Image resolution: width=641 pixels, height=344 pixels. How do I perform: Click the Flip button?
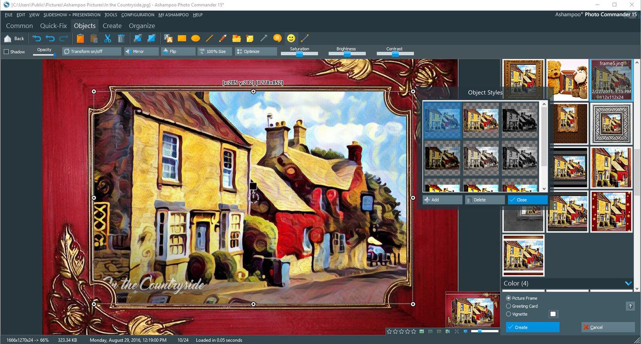(x=178, y=51)
